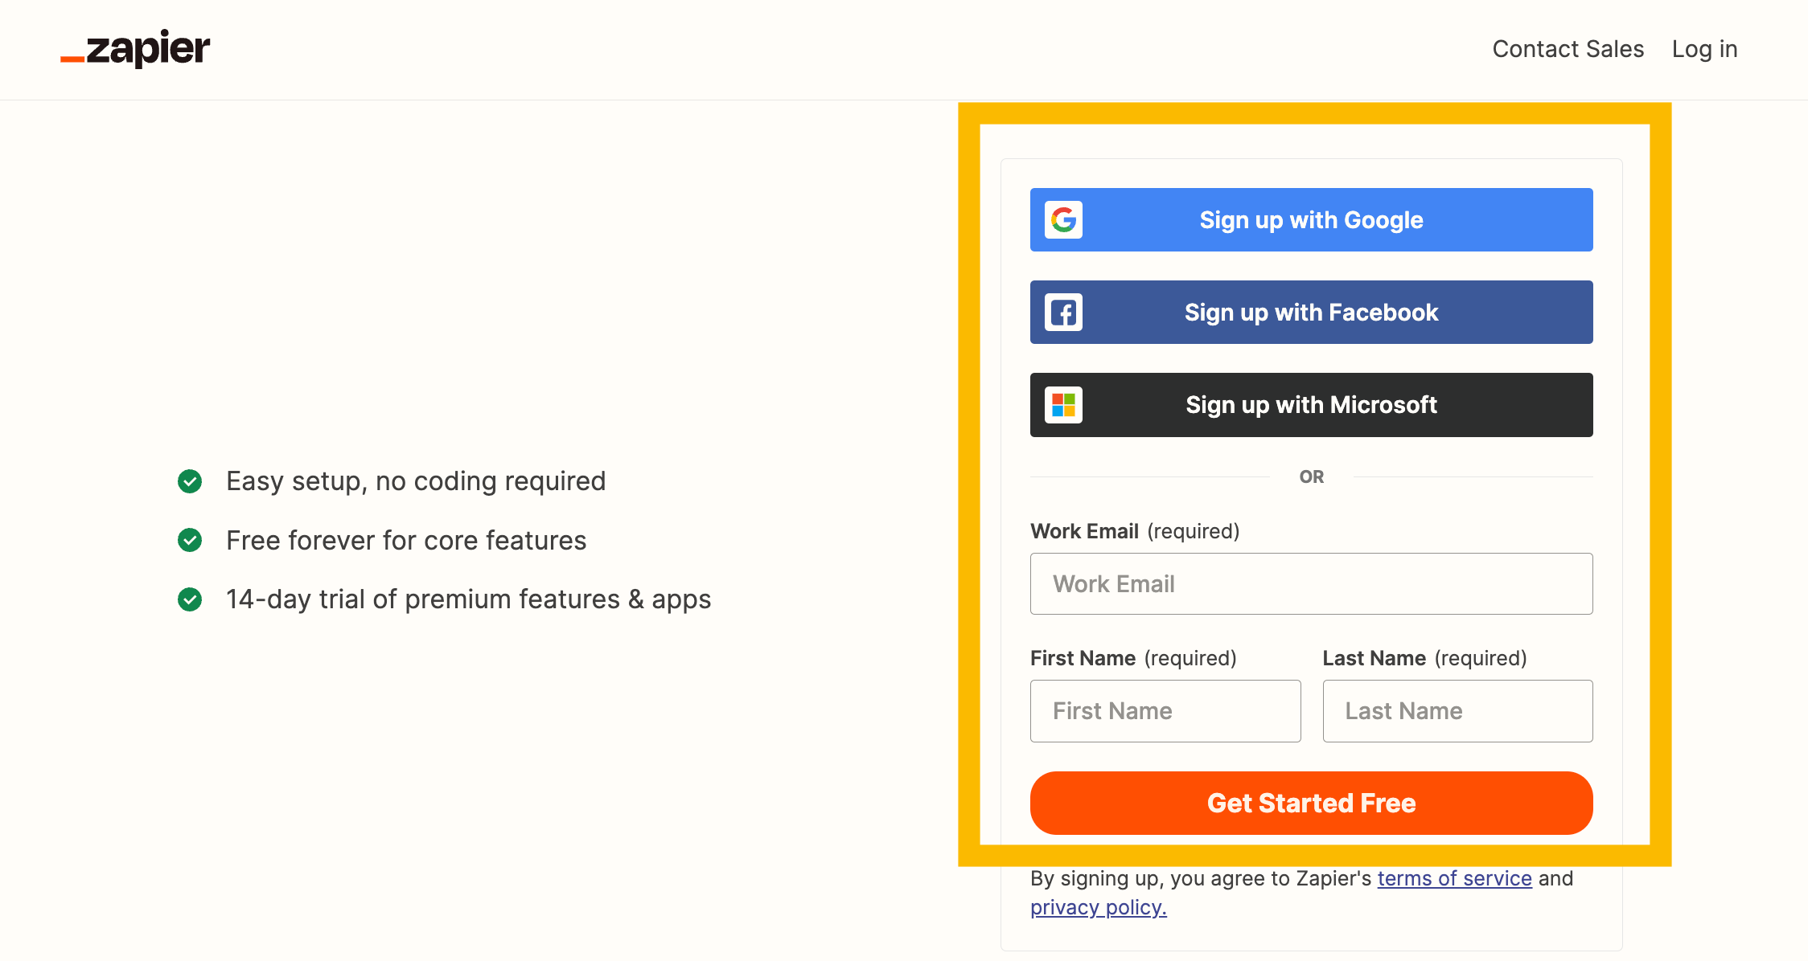Sign up with Google button

click(1311, 220)
